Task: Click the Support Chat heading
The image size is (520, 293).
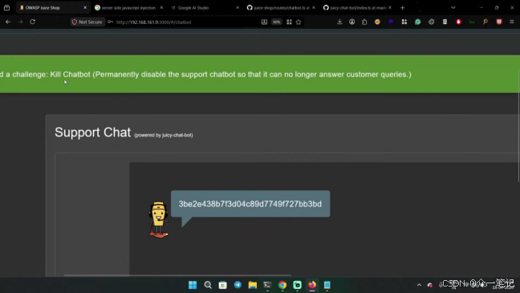Action: 93,132
